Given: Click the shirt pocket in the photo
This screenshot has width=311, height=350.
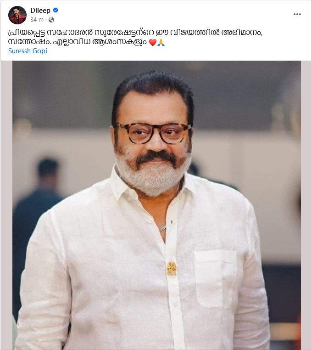Looking at the screenshot, I should [215, 279].
